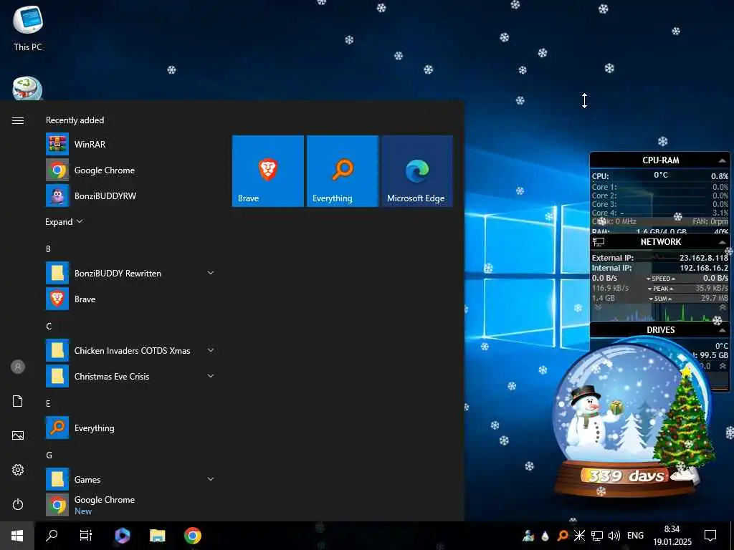Image resolution: width=734 pixels, height=550 pixels.
Task: Jump to letter G section header
Action: (x=49, y=455)
